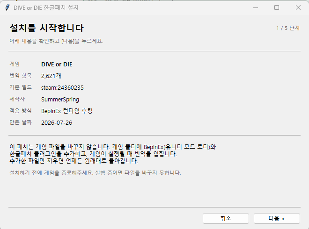Click the author name SummerSpring
Image resolution: width=309 pixels, height=229 pixels.
(60, 100)
